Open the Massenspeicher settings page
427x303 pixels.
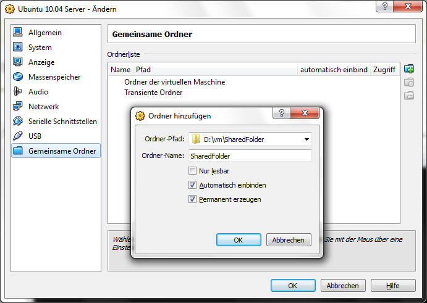[56, 77]
